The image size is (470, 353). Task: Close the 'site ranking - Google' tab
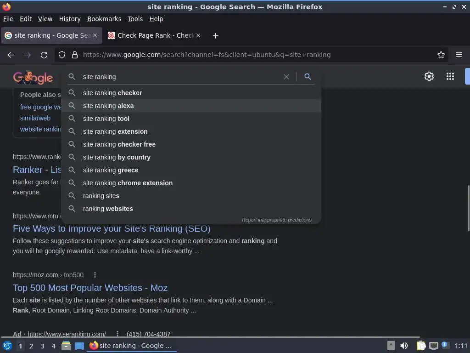[x=95, y=35]
